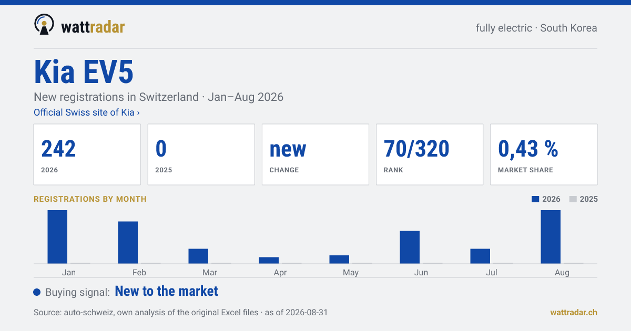The image size is (631, 331).
Task: Click the July 2026 bar
Action: 480,256
